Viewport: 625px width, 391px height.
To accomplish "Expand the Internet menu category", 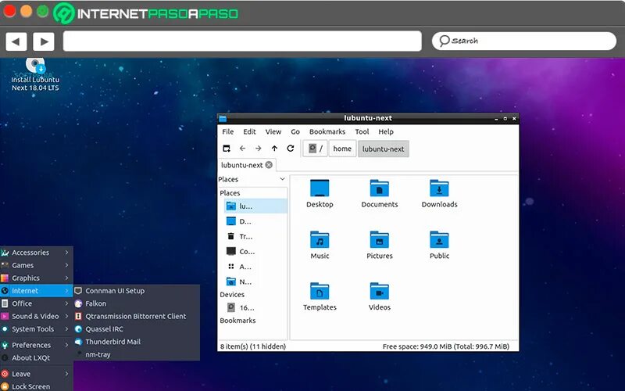I will [36, 291].
